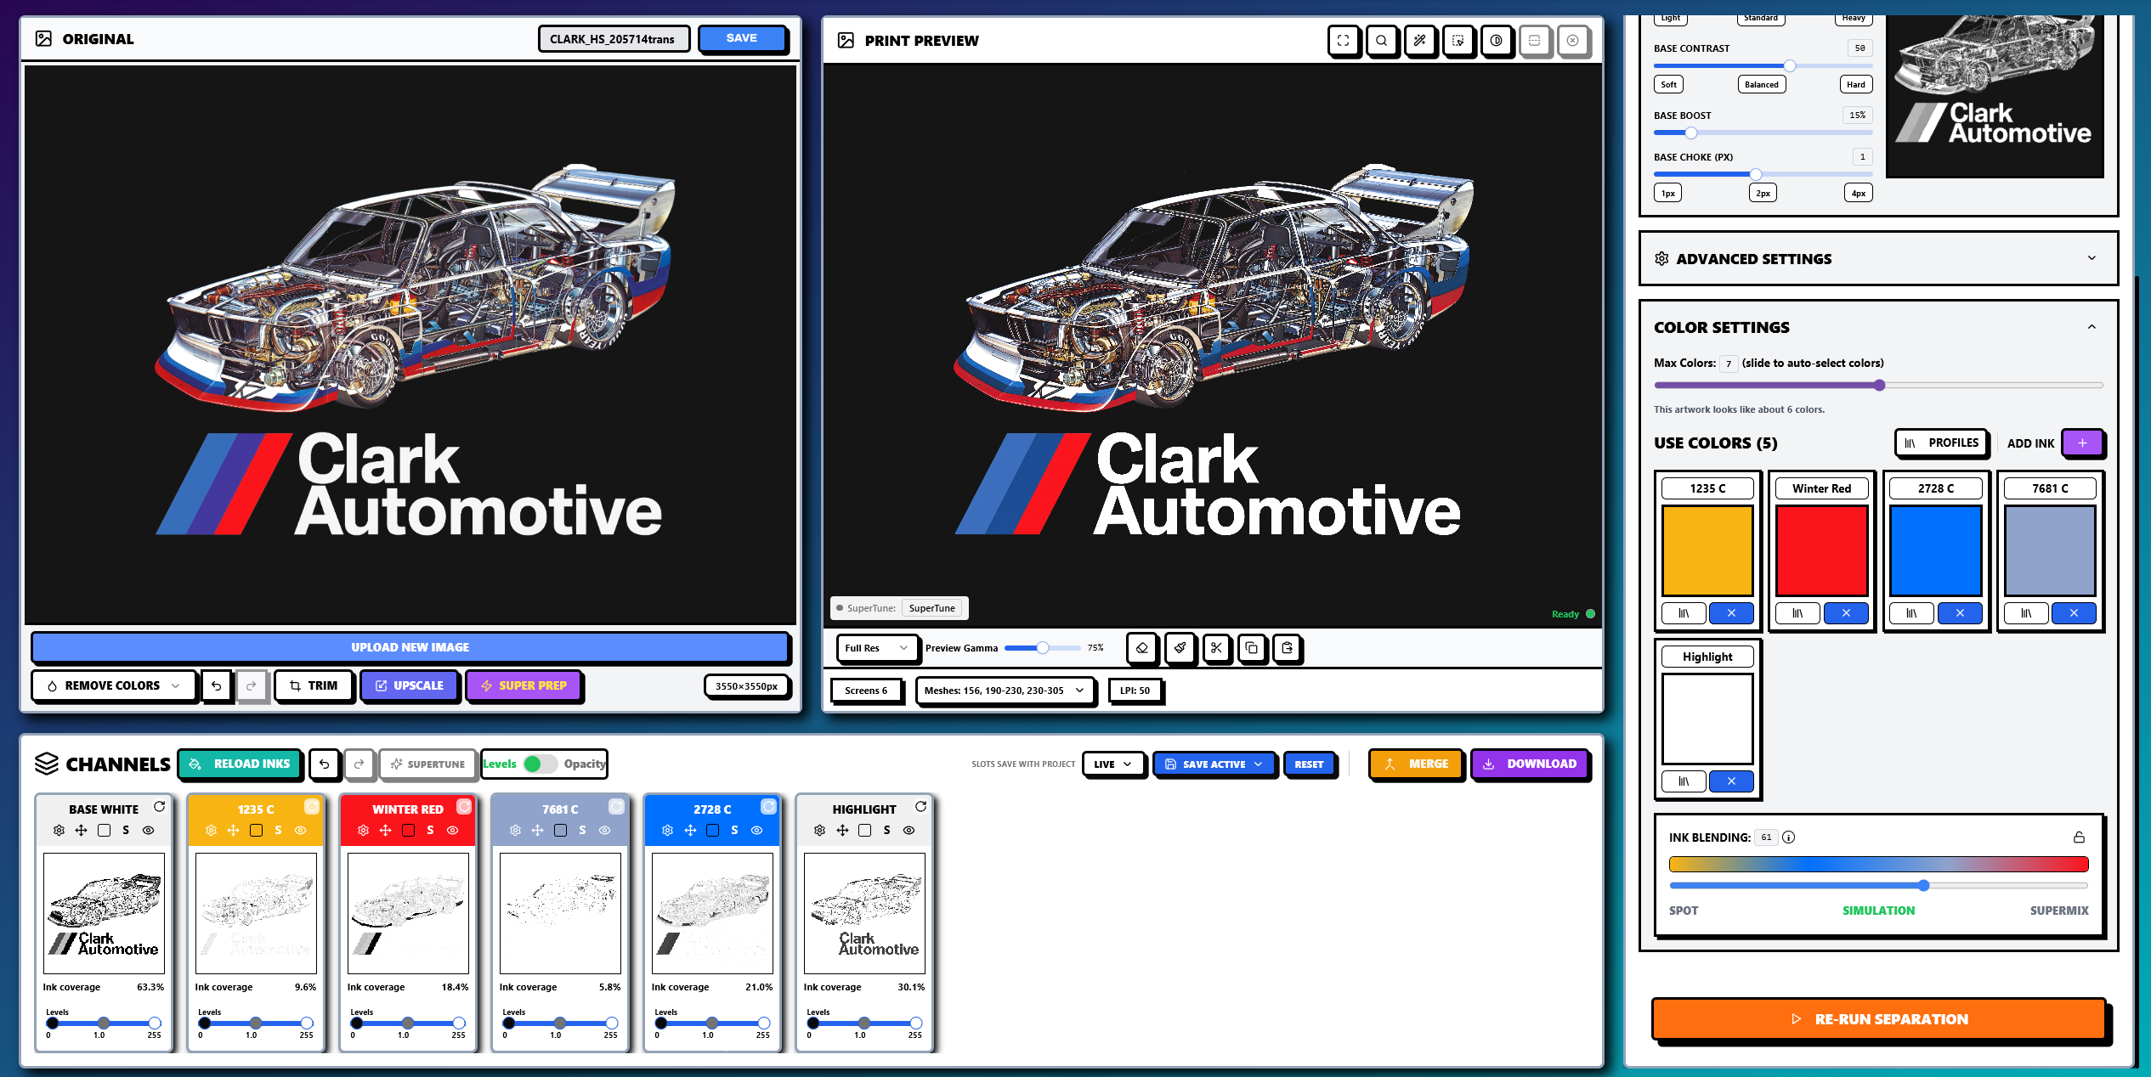Click the Winter Red color swatch

pos(1821,550)
